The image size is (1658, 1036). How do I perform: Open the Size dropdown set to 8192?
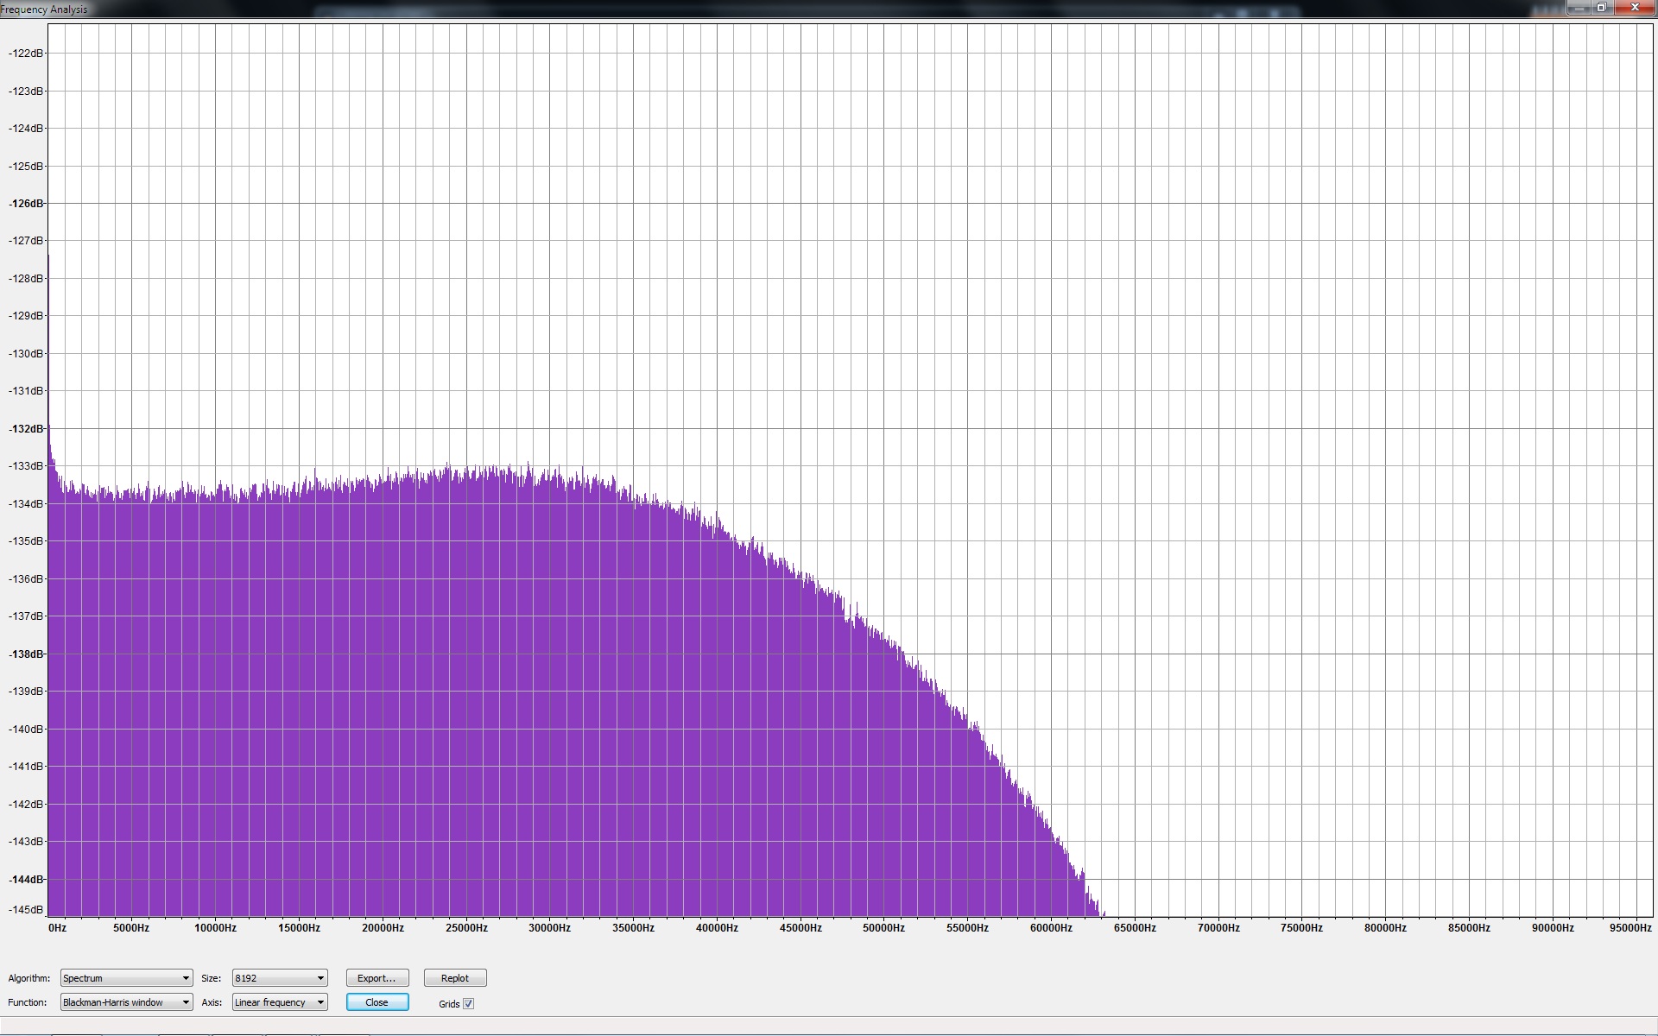[280, 978]
